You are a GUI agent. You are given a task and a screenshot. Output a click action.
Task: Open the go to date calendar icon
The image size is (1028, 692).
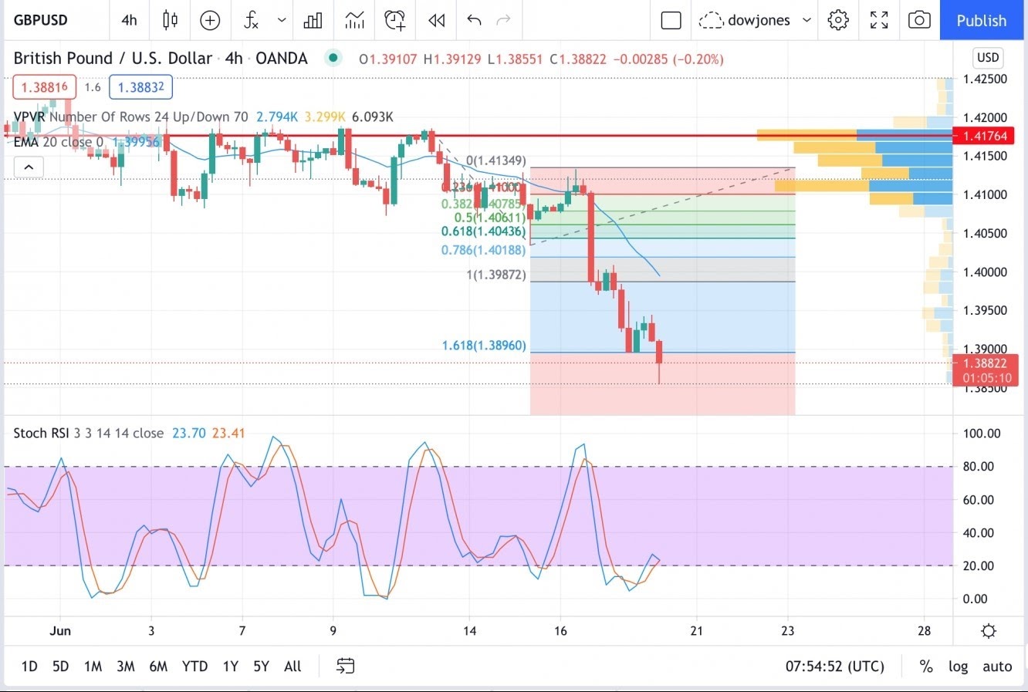pos(346,666)
